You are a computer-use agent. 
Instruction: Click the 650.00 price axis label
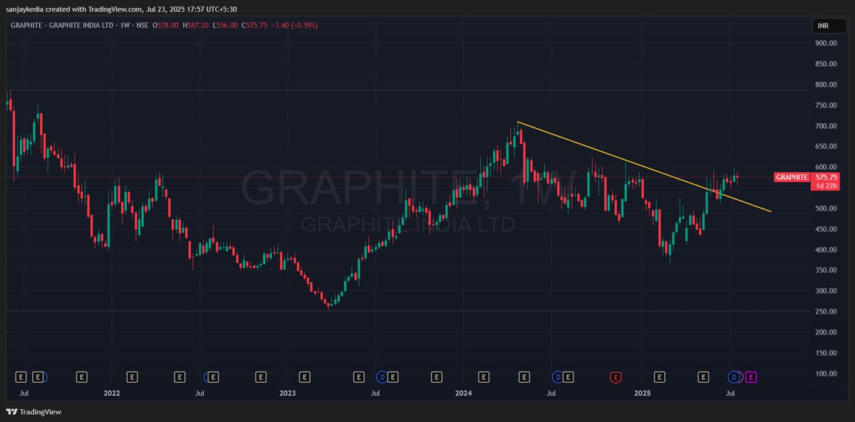826,147
